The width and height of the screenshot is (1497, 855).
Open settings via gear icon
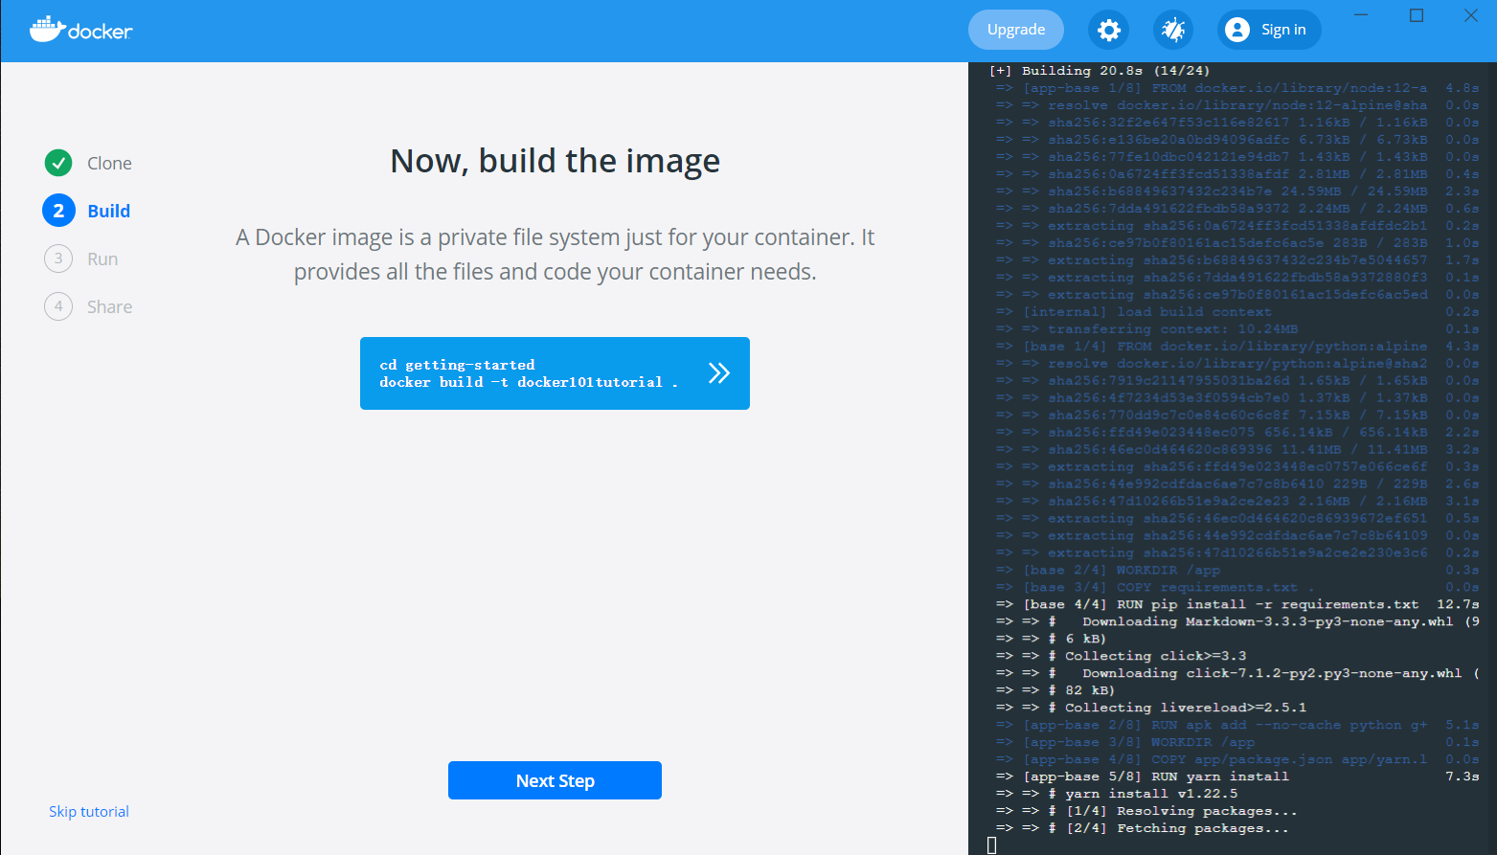coord(1108,30)
